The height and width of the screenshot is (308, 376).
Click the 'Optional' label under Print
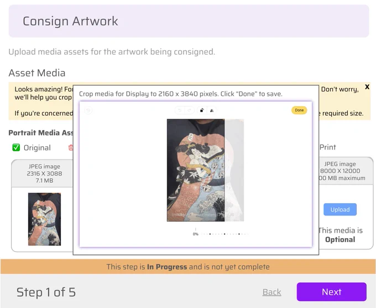point(340,239)
